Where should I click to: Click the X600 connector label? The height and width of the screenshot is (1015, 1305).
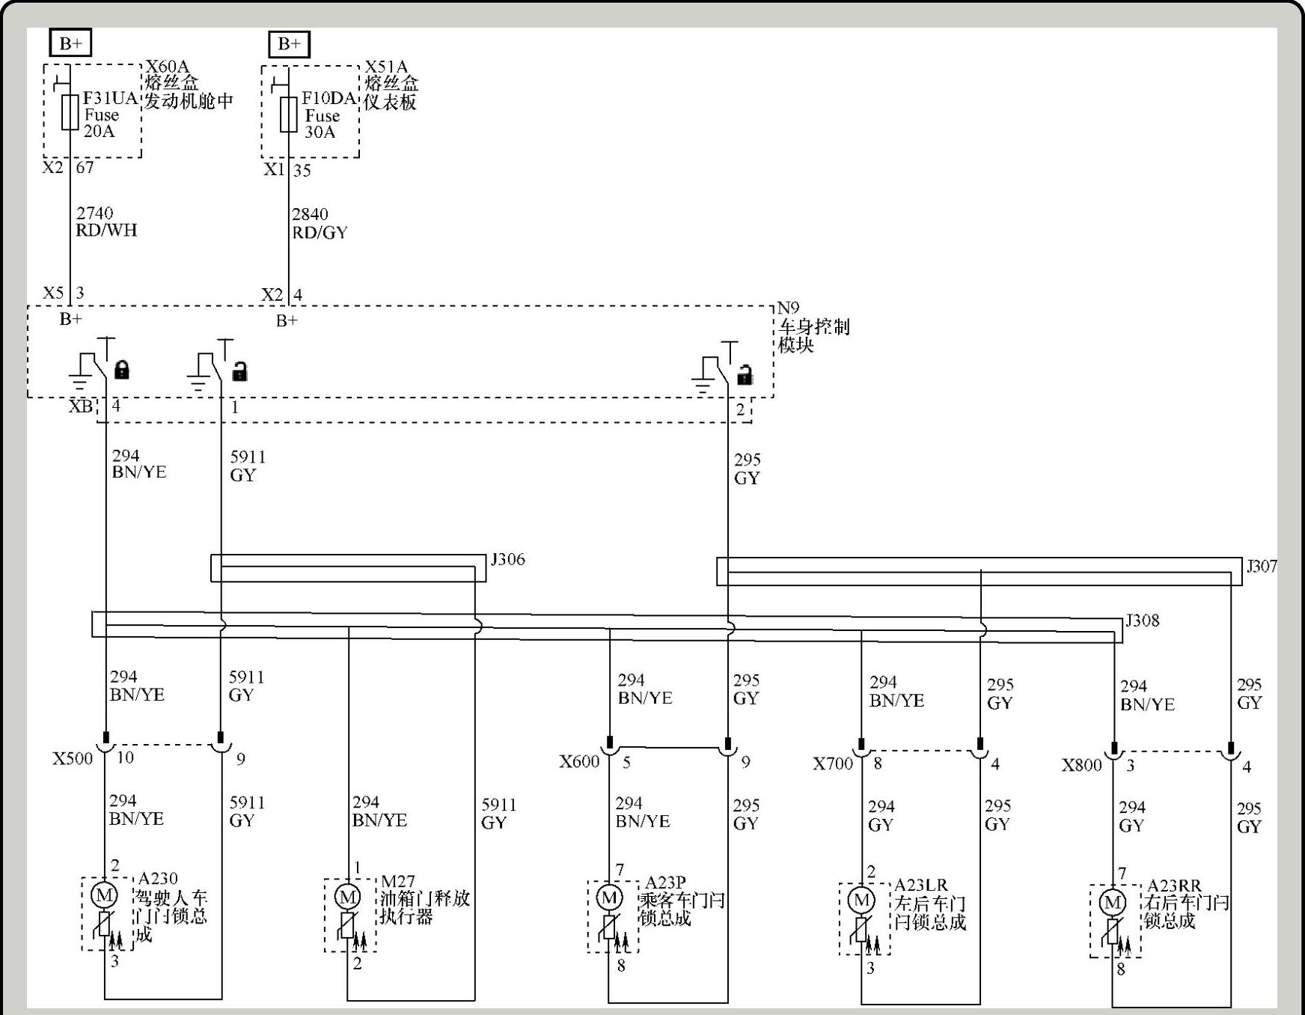[579, 762]
